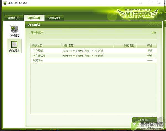
Task: Open the CPU测试 sidebar icon
Action: tap(14, 31)
